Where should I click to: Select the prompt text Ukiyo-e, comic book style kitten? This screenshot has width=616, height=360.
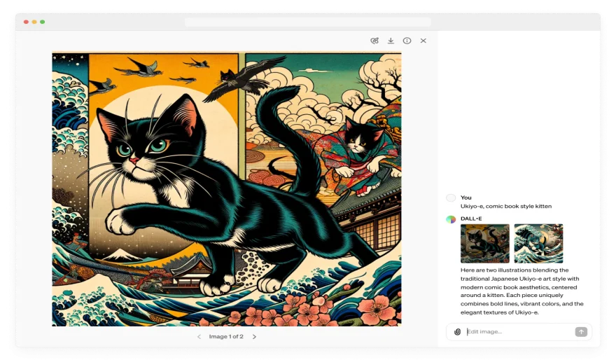coord(506,207)
